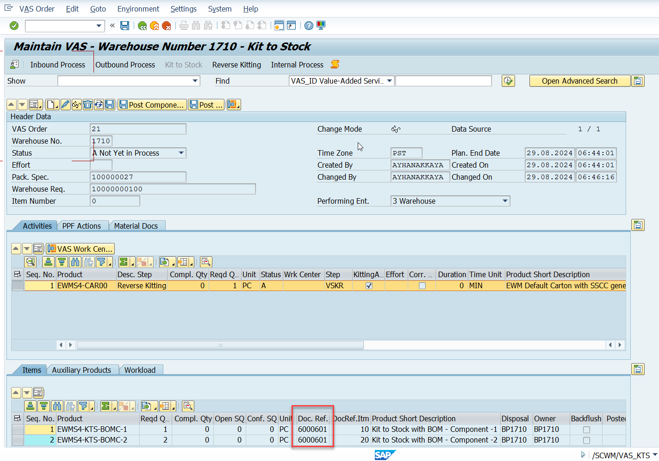
Task: Click the Generate Shortcut icon
Action: (291, 25)
